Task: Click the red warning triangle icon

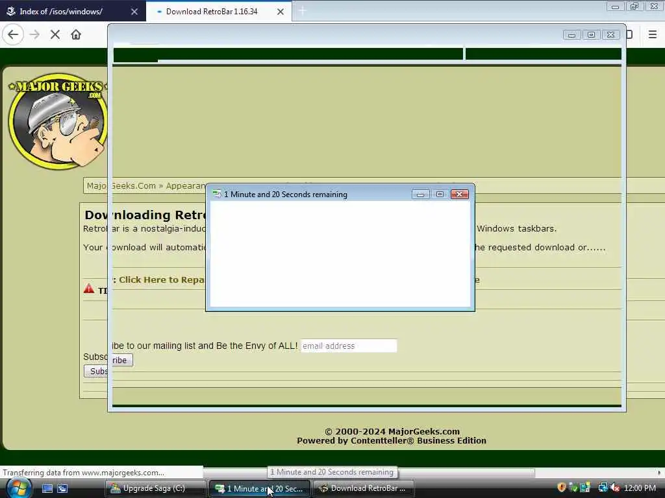Action: coord(88,289)
